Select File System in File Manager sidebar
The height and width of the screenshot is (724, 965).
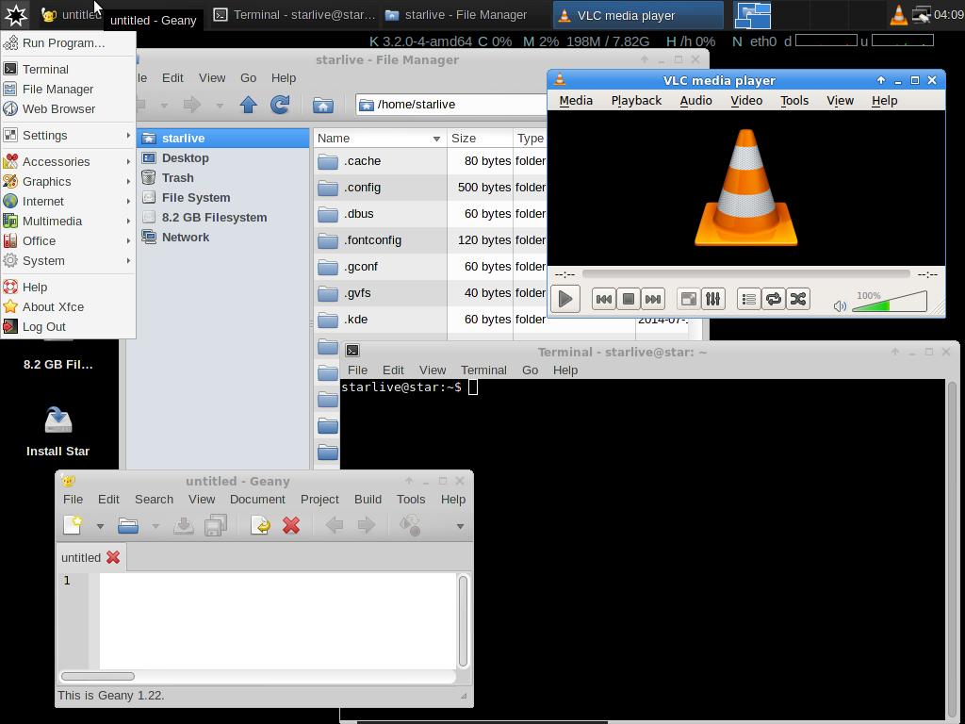pos(222,198)
